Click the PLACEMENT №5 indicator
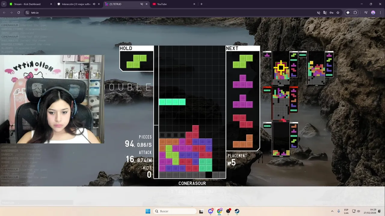The image size is (385, 216). tap(237, 160)
